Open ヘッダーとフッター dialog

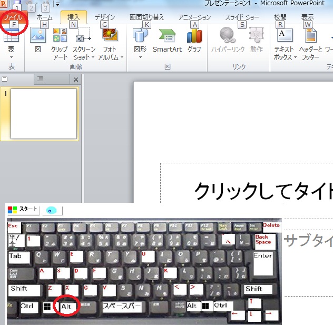(310, 44)
